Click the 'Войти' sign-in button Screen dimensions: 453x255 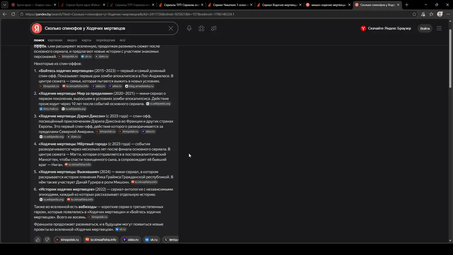pos(425,28)
